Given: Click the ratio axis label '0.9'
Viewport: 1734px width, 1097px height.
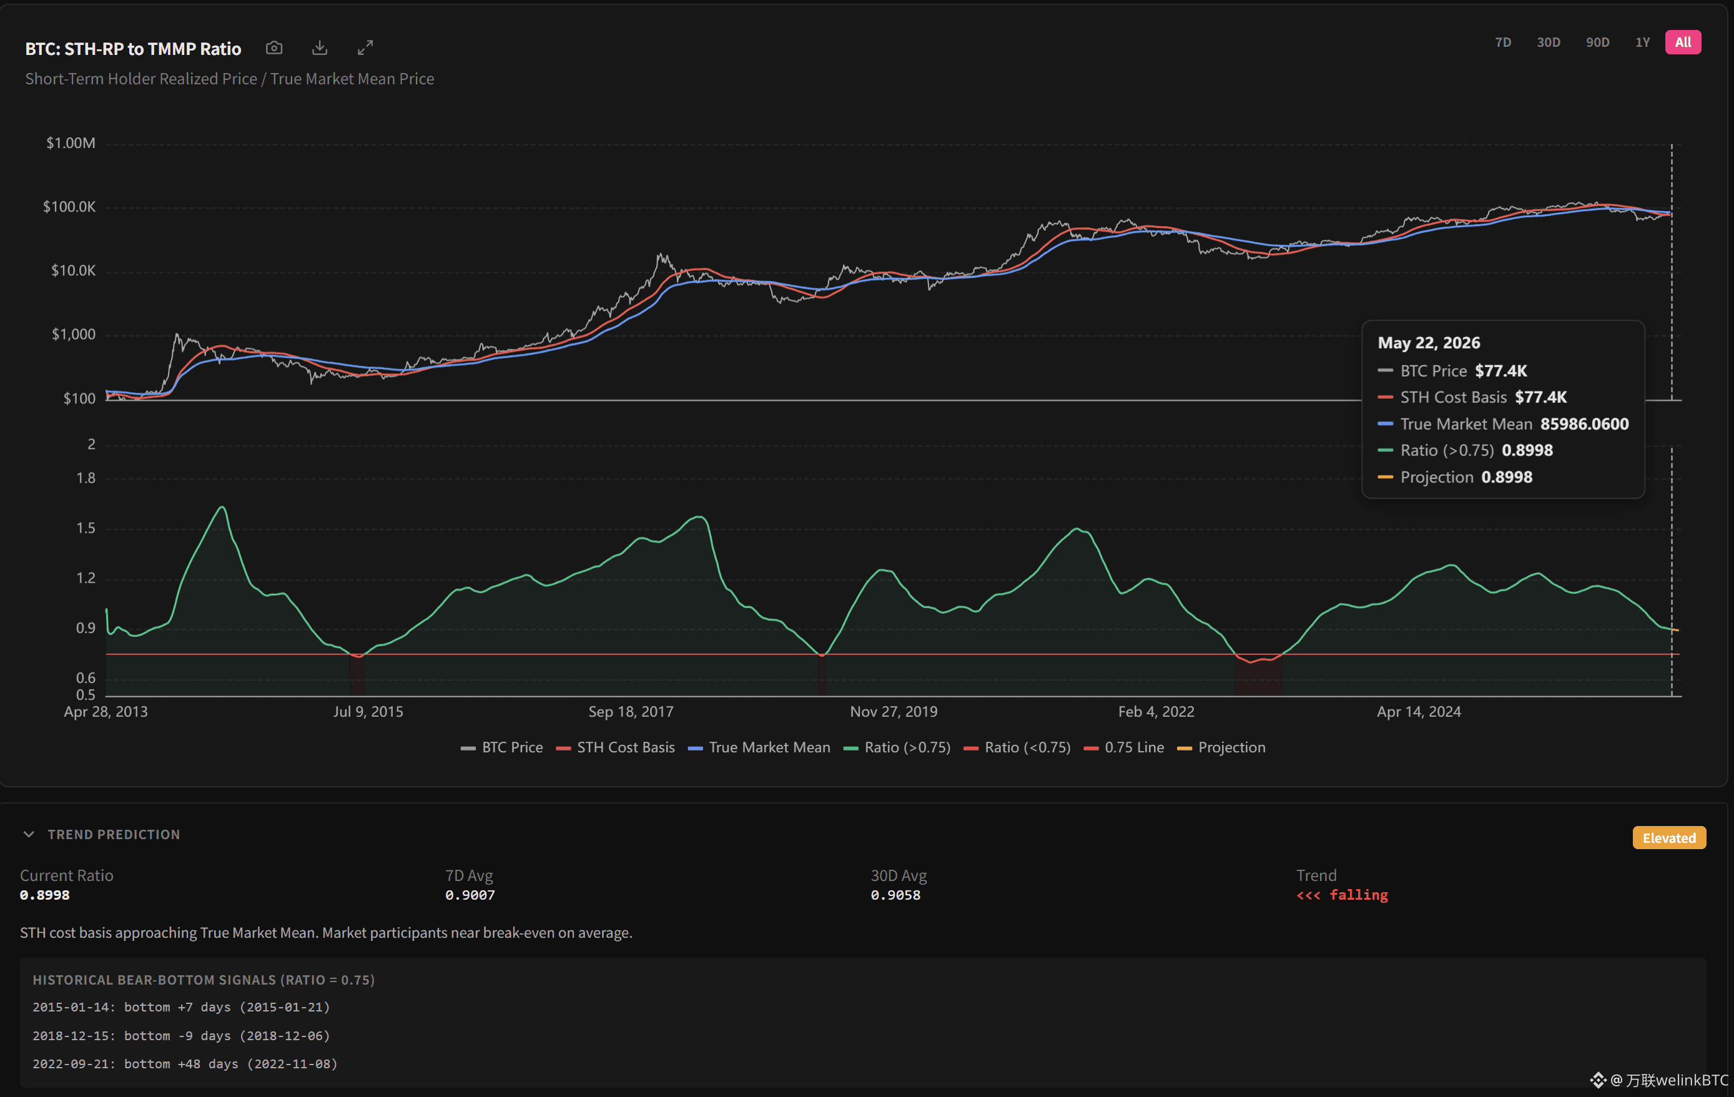Looking at the screenshot, I should pos(86,628).
